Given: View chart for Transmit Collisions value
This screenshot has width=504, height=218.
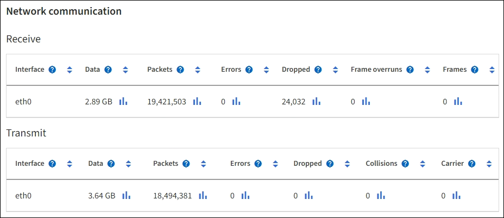Looking at the screenshot, I should point(381,195).
